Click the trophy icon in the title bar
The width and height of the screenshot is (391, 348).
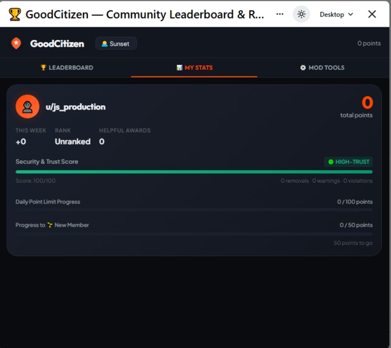click(15, 14)
